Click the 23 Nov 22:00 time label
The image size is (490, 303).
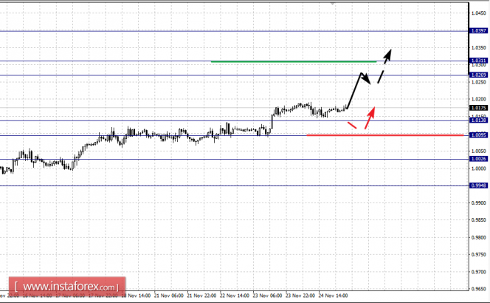pyautogui.click(x=300, y=296)
